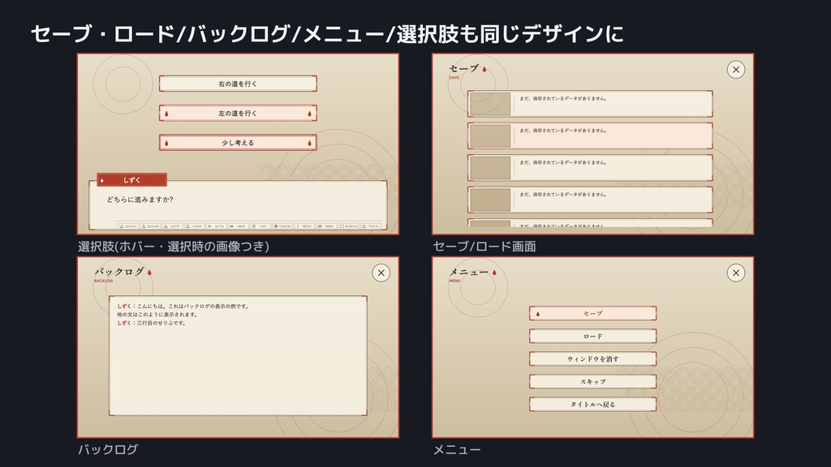Click the highlighted second save slot
831x467 pixels.
pyautogui.click(x=590, y=136)
